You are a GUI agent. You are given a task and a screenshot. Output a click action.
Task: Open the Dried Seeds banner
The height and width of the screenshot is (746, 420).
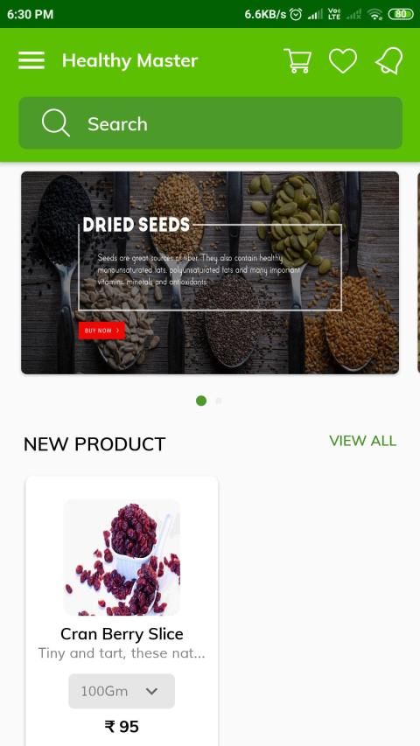[x=210, y=273]
